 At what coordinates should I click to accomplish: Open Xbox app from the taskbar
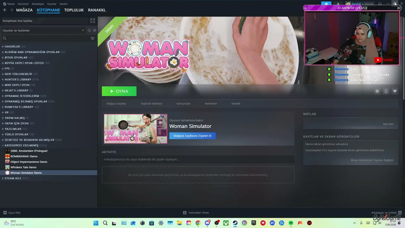tap(226, 223)
